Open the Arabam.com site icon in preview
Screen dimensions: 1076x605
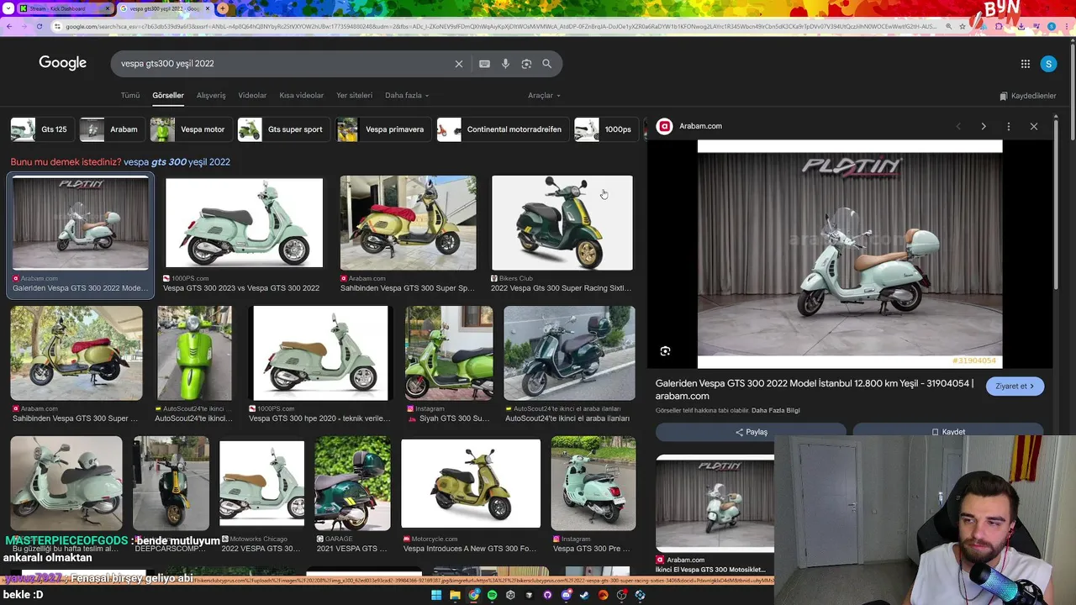(x=664, y=126)
